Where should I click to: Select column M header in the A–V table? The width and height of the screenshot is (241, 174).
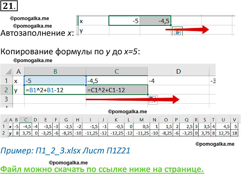(141, 120)
